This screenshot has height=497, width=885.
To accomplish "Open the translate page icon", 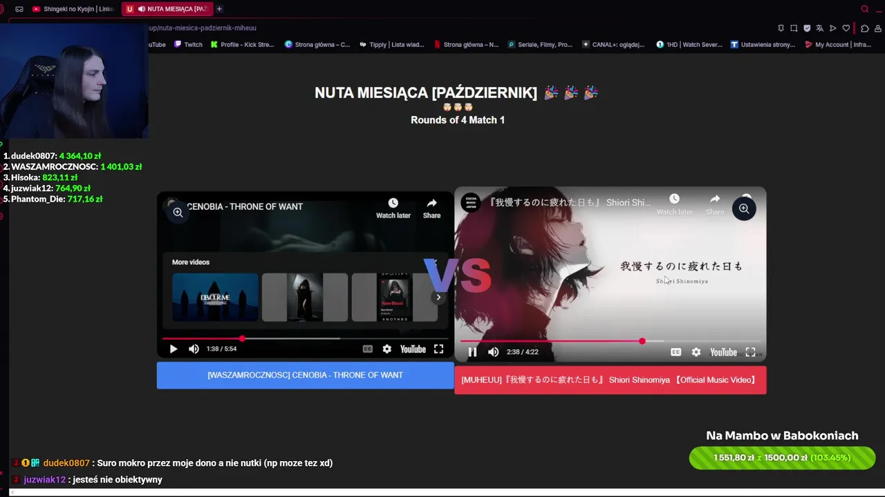I will point(819,28).
